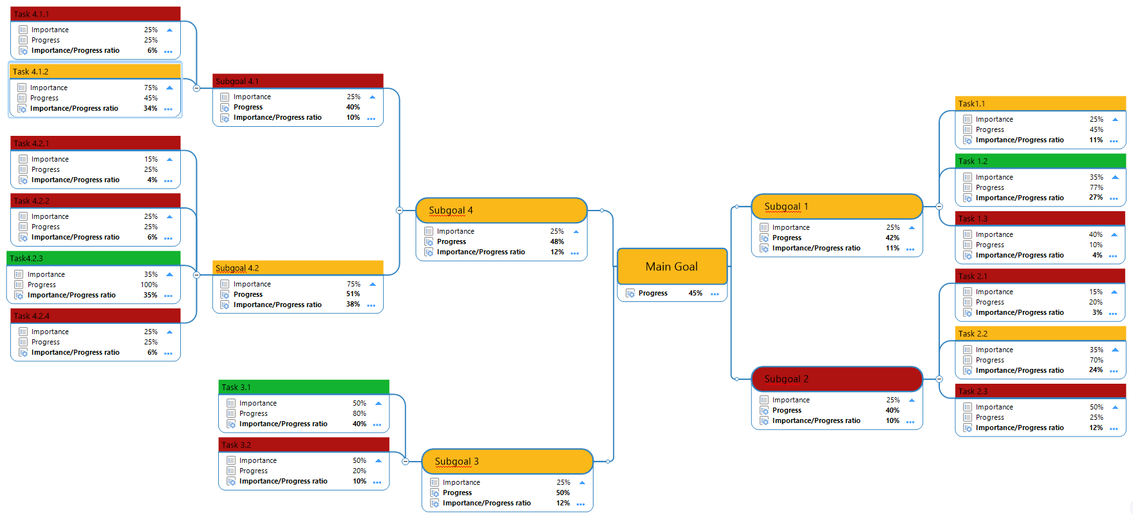Viewport: 1133px width, 517px height.
Task: Collapse the task branch right of Subgoal 1
Action: coord(939,207)
